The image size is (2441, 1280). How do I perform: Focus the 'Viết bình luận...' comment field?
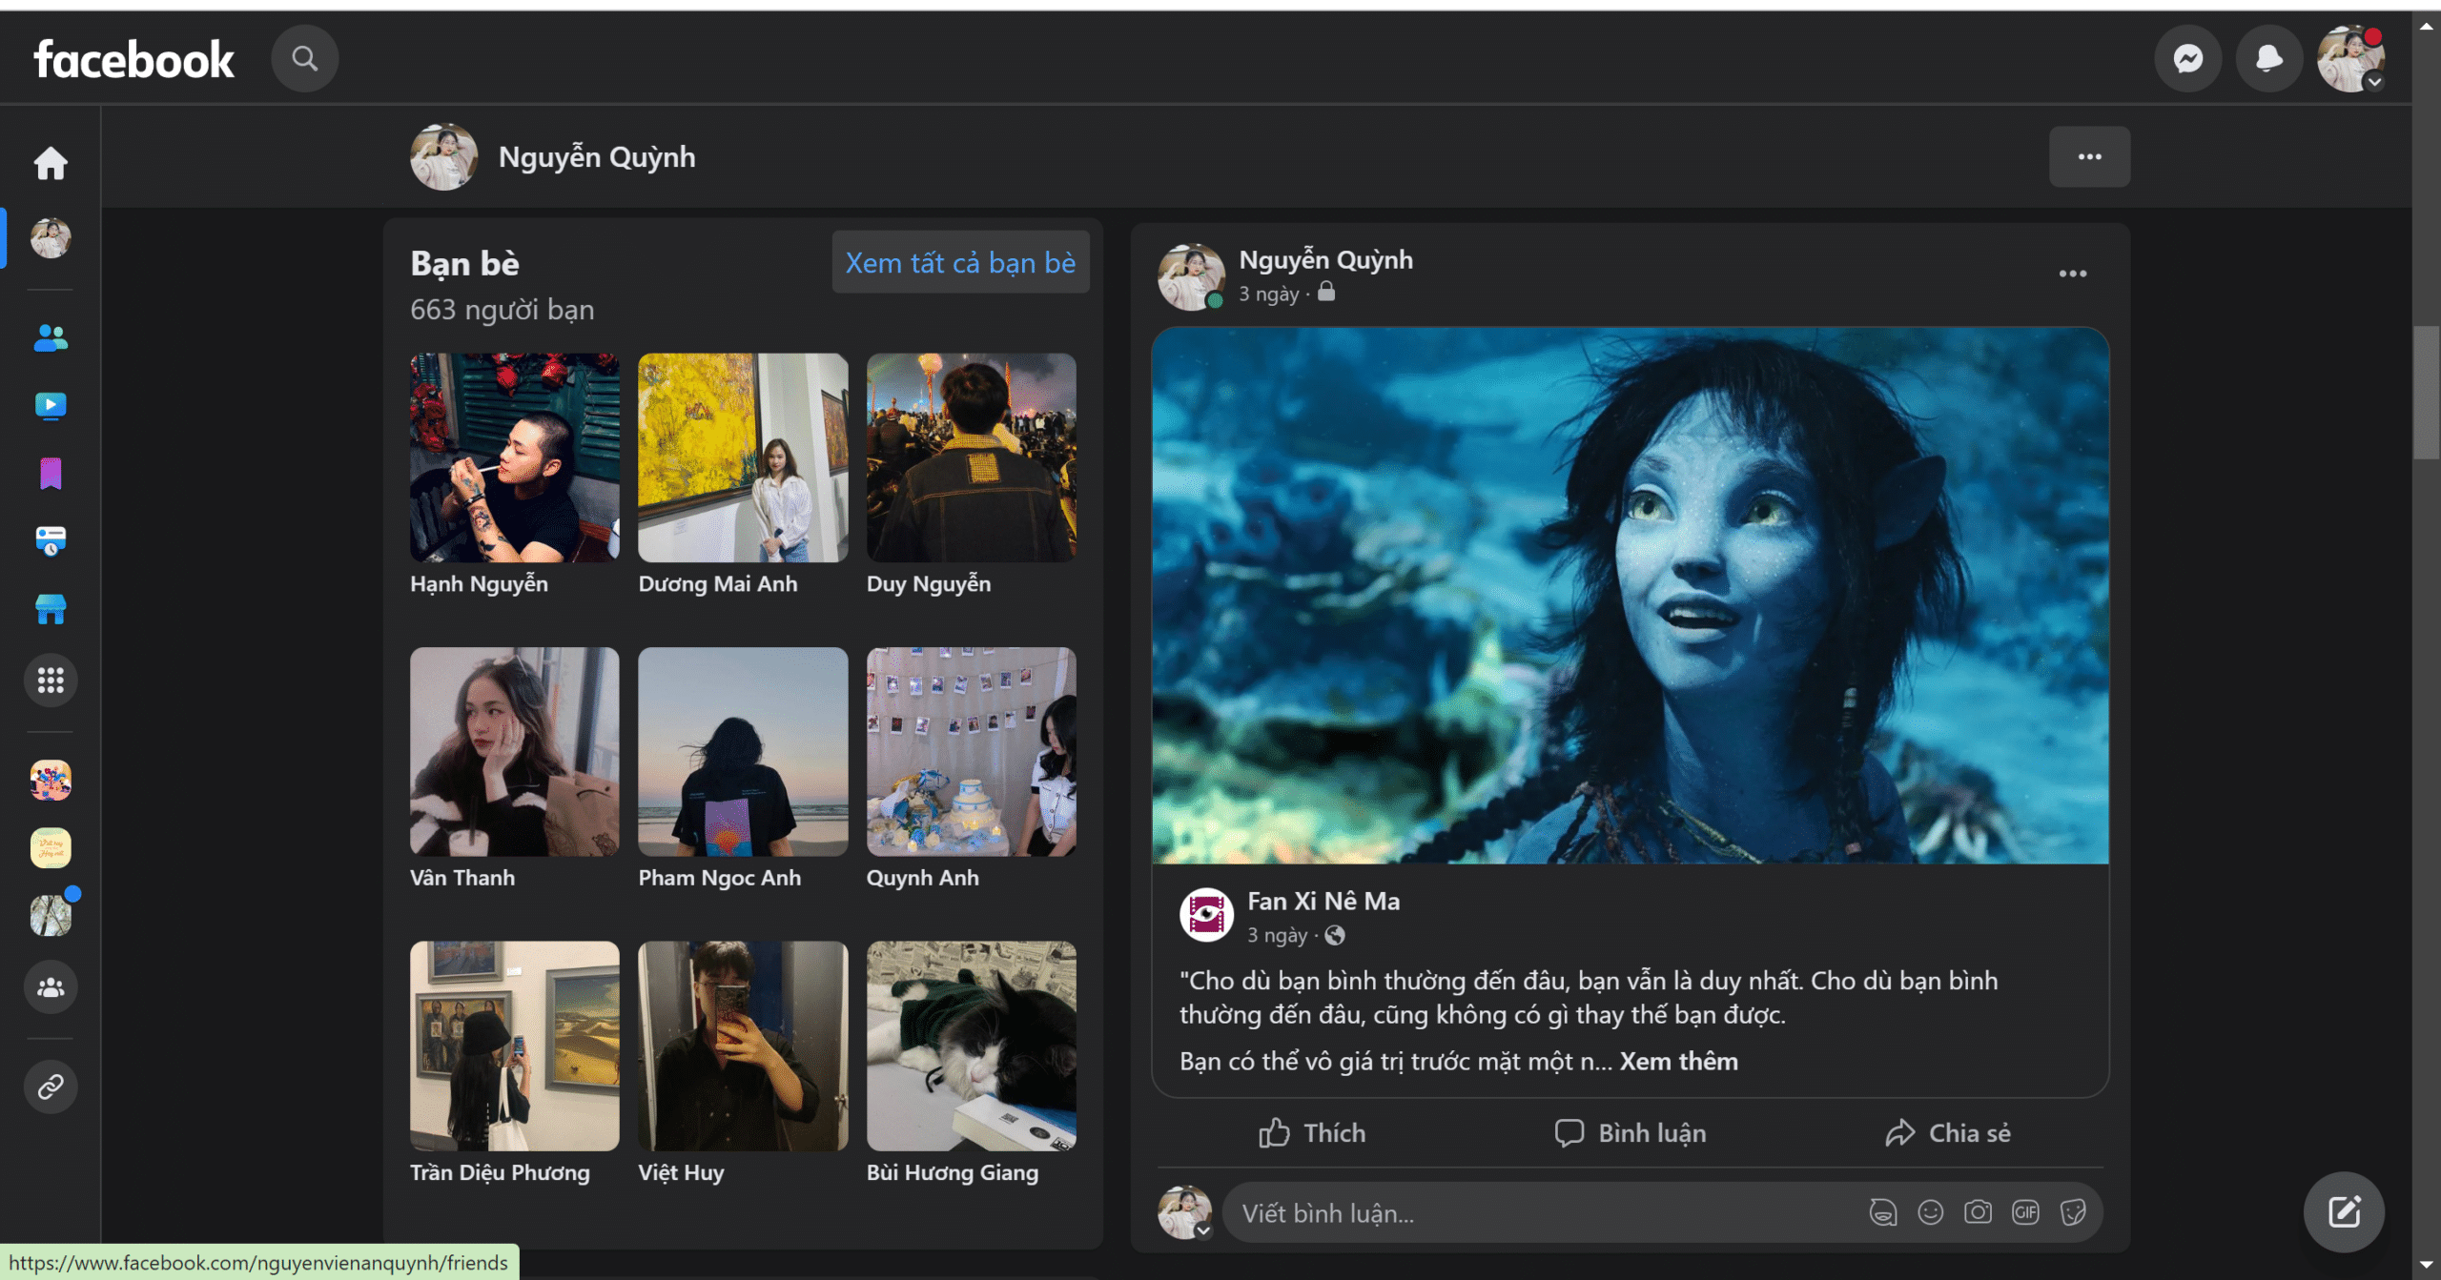tap(1662, 1213)
